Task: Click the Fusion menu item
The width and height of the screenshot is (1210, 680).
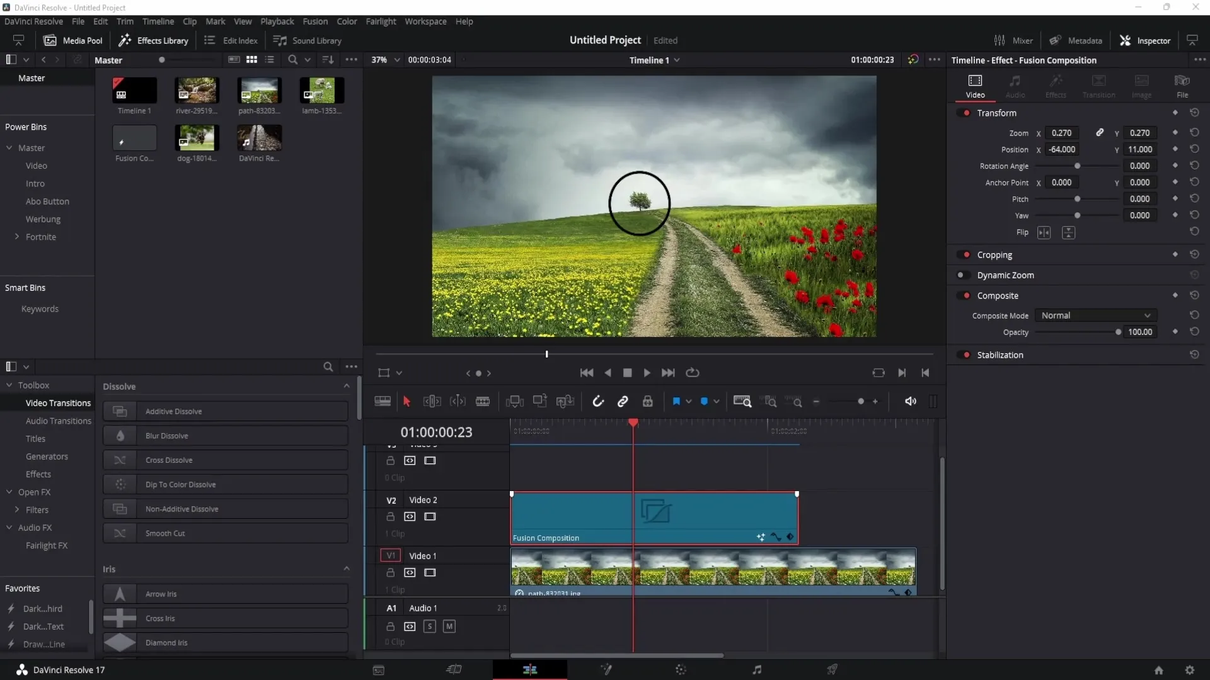Action: tap(314, 21)
